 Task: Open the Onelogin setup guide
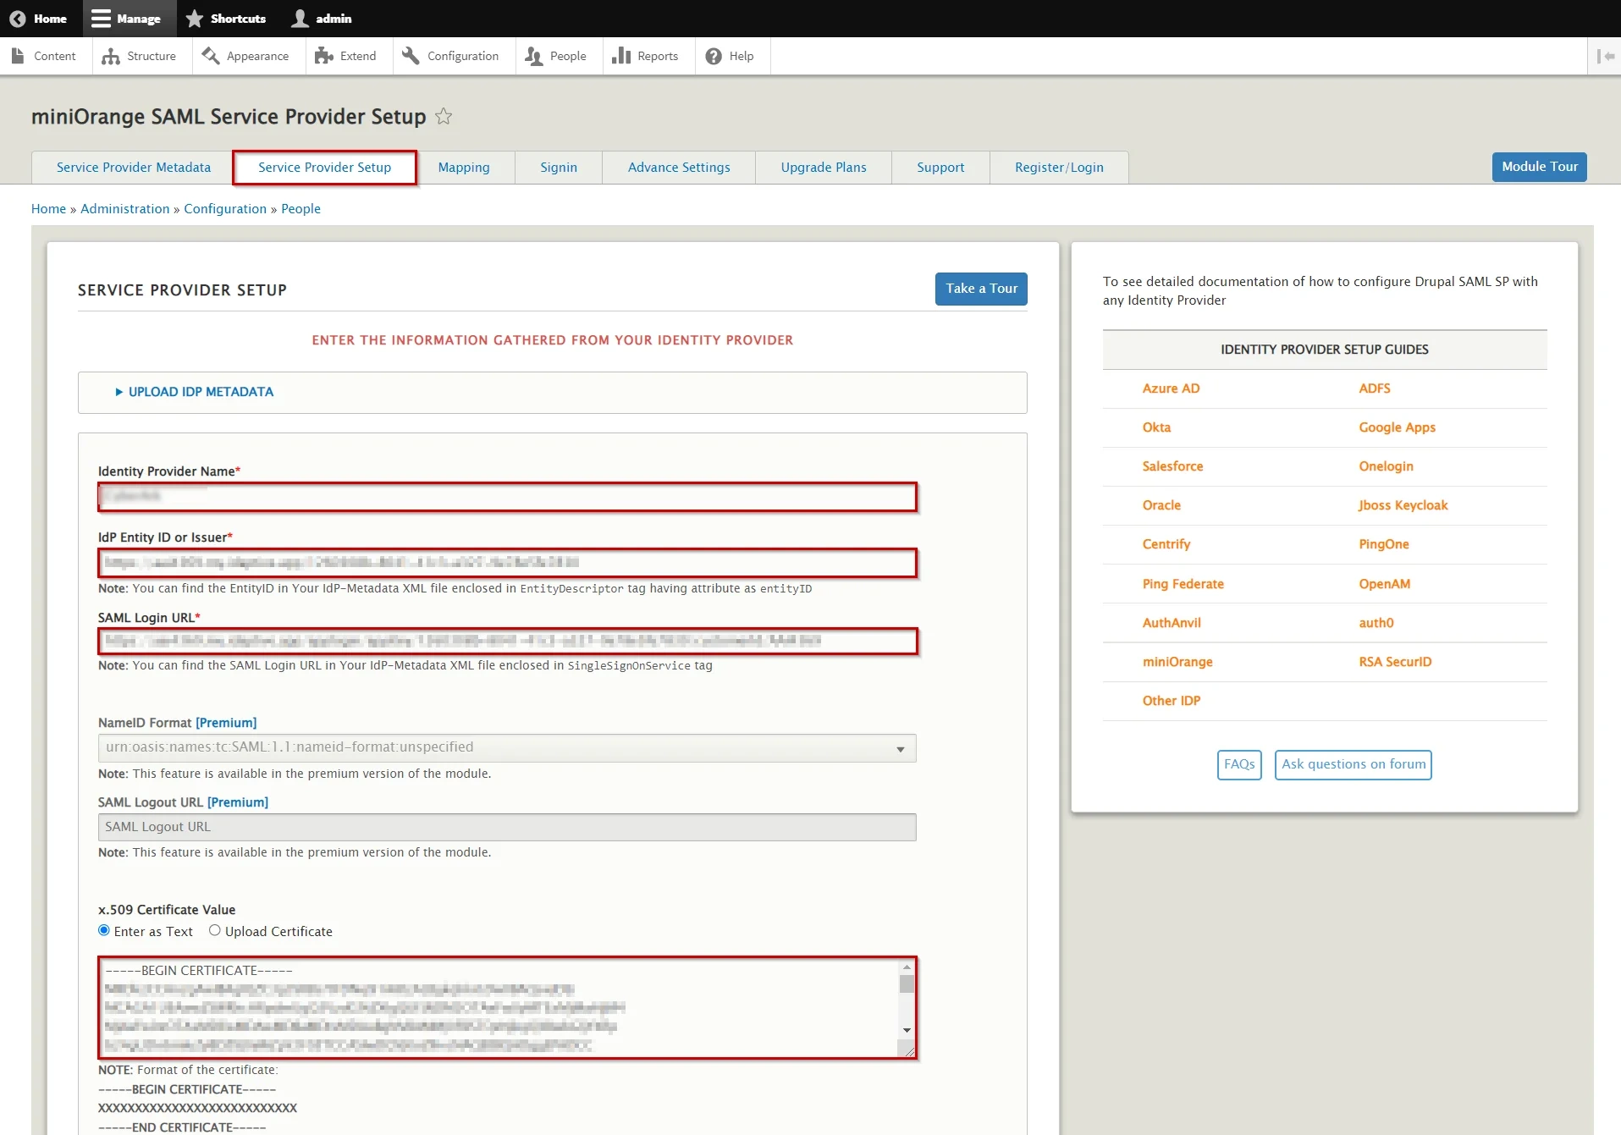click(x=1387, y=466)
